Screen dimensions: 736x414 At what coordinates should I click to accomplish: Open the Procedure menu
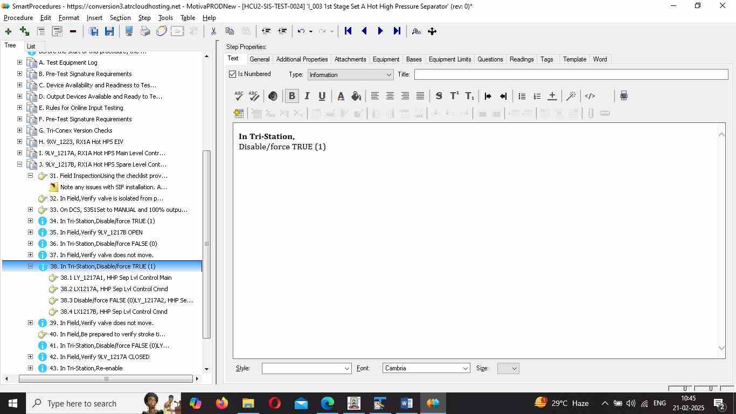pos(18,18)
